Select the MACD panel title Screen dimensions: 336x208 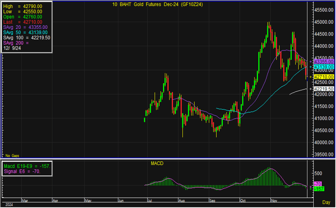click(x=157, y=163)
